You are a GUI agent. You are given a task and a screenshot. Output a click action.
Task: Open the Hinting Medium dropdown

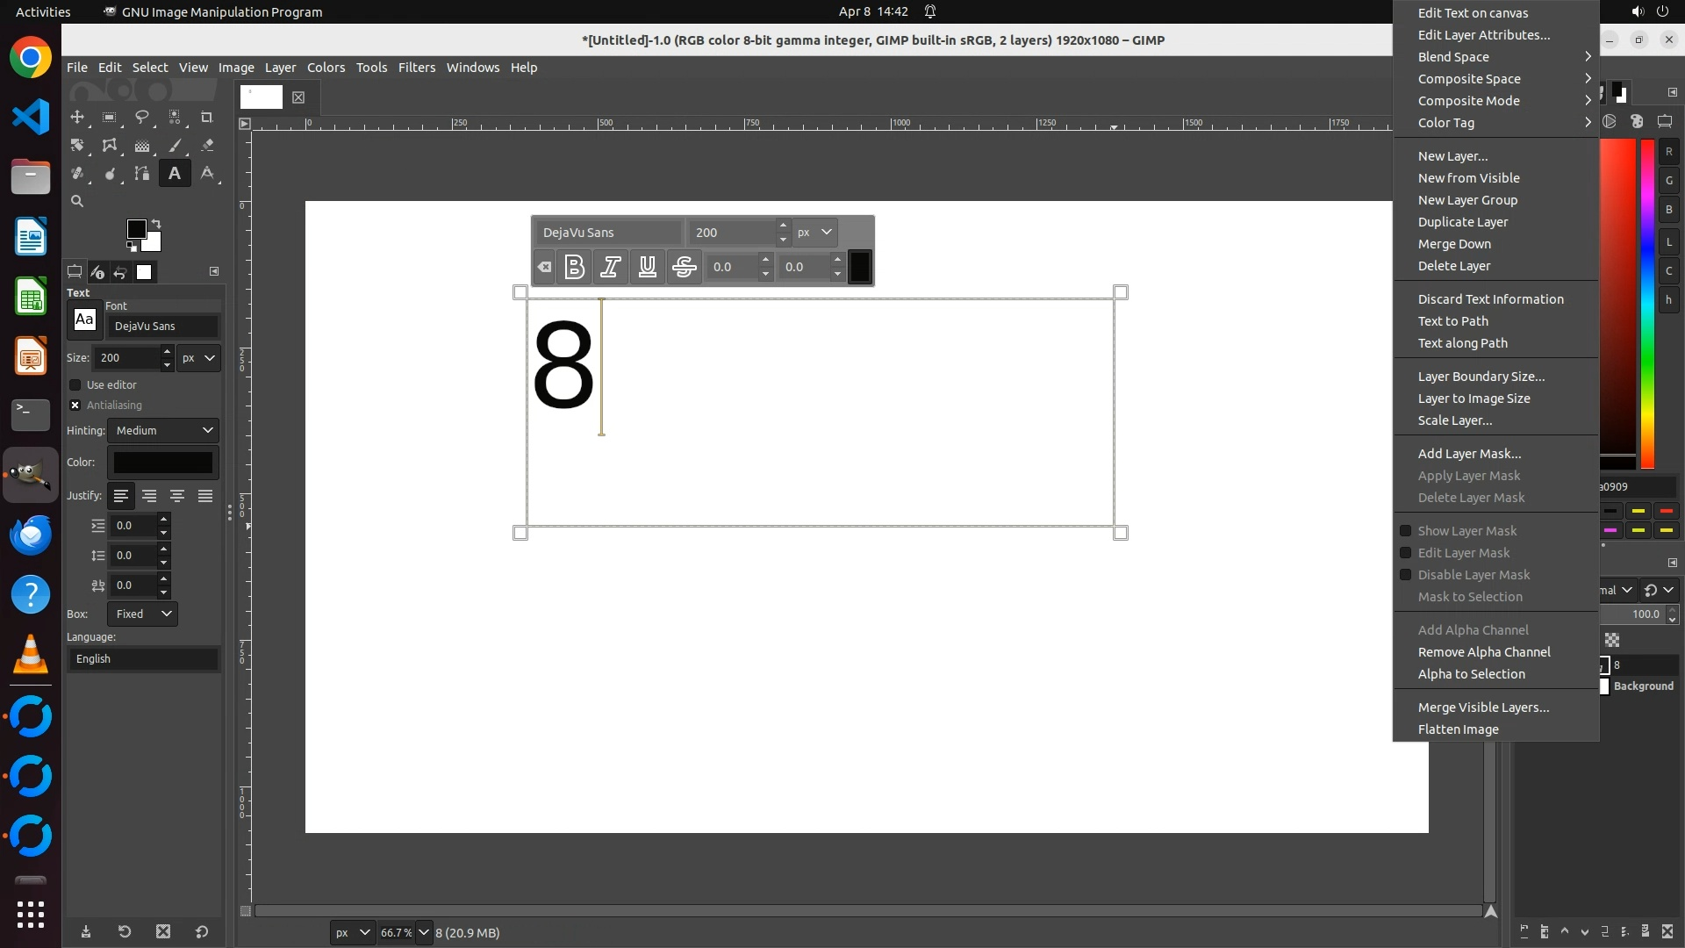pos(163,431)
